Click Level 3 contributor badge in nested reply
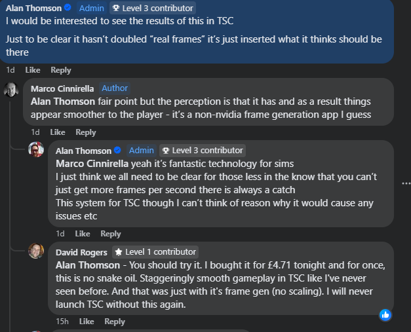Viewport: 411px width, 332px height. [x=203, y=151]
